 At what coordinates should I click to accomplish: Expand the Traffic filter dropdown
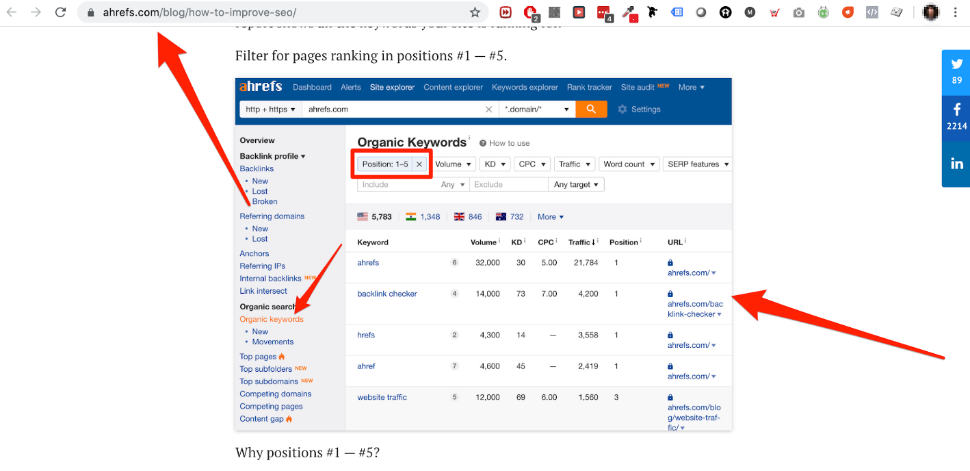[575, 164]
